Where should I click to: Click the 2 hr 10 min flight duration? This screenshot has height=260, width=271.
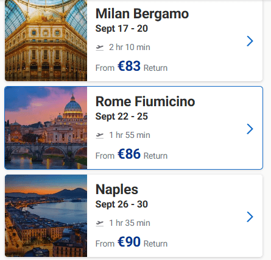[x=130, y=48]
